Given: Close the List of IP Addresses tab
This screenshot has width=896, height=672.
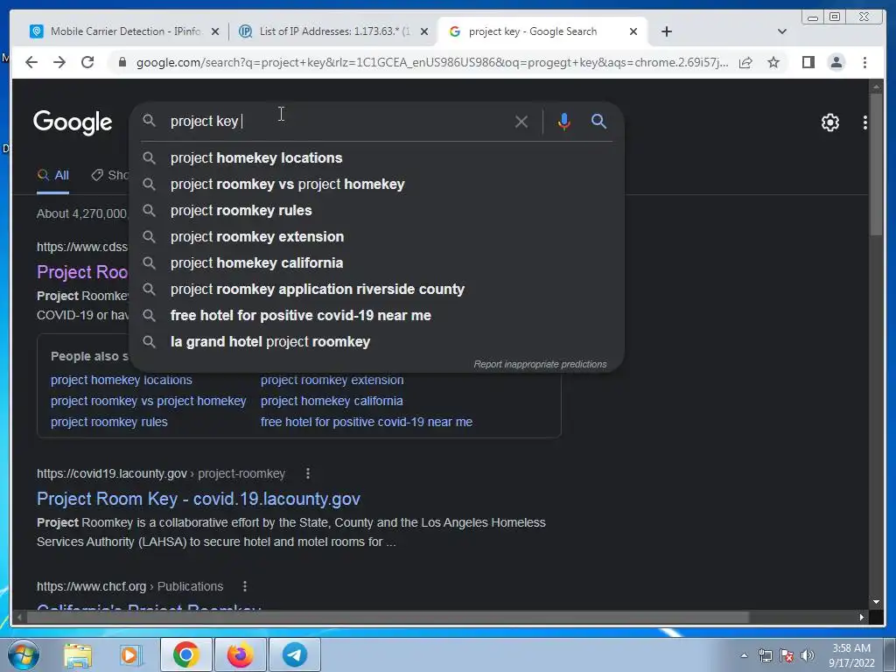Looking at the screenshot, I should click(424, 31).
